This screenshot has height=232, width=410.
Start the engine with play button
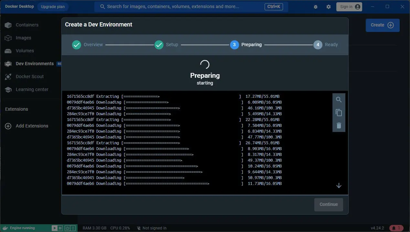pyautogui.click(x=55, y=228)
